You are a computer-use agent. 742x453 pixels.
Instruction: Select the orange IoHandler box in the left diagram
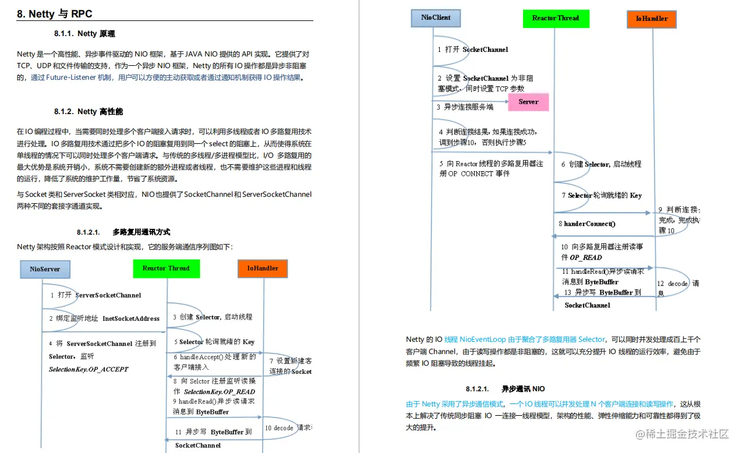click(263, 268)
